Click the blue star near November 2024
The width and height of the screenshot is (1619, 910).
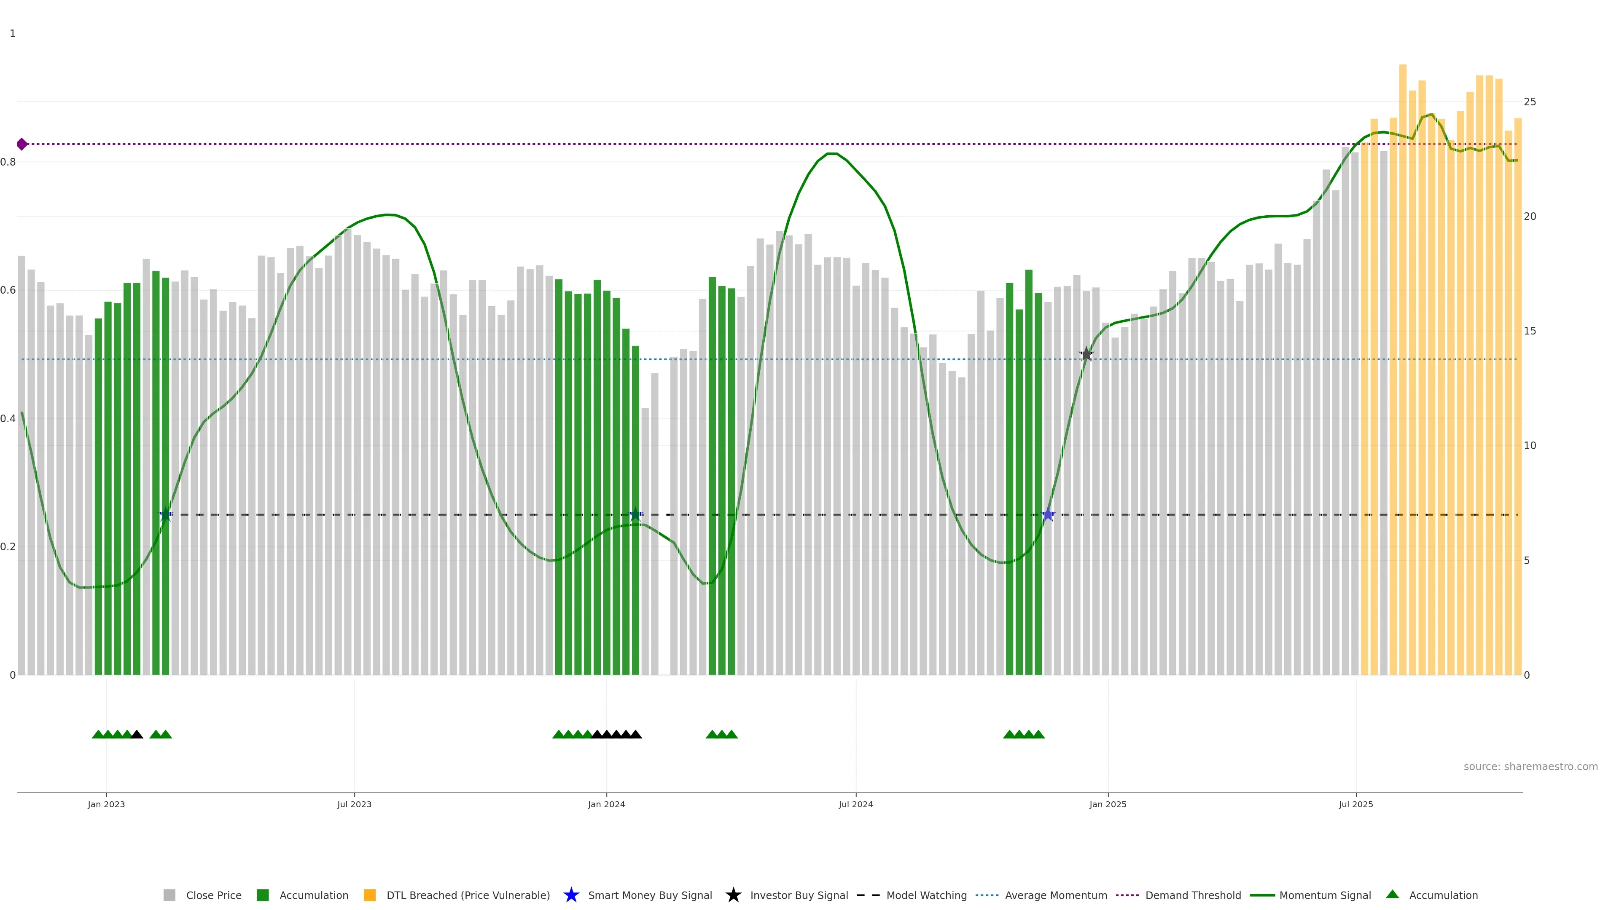1048,515
